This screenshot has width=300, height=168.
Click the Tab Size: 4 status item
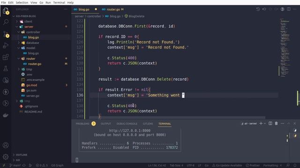click(x=176, y=165)
